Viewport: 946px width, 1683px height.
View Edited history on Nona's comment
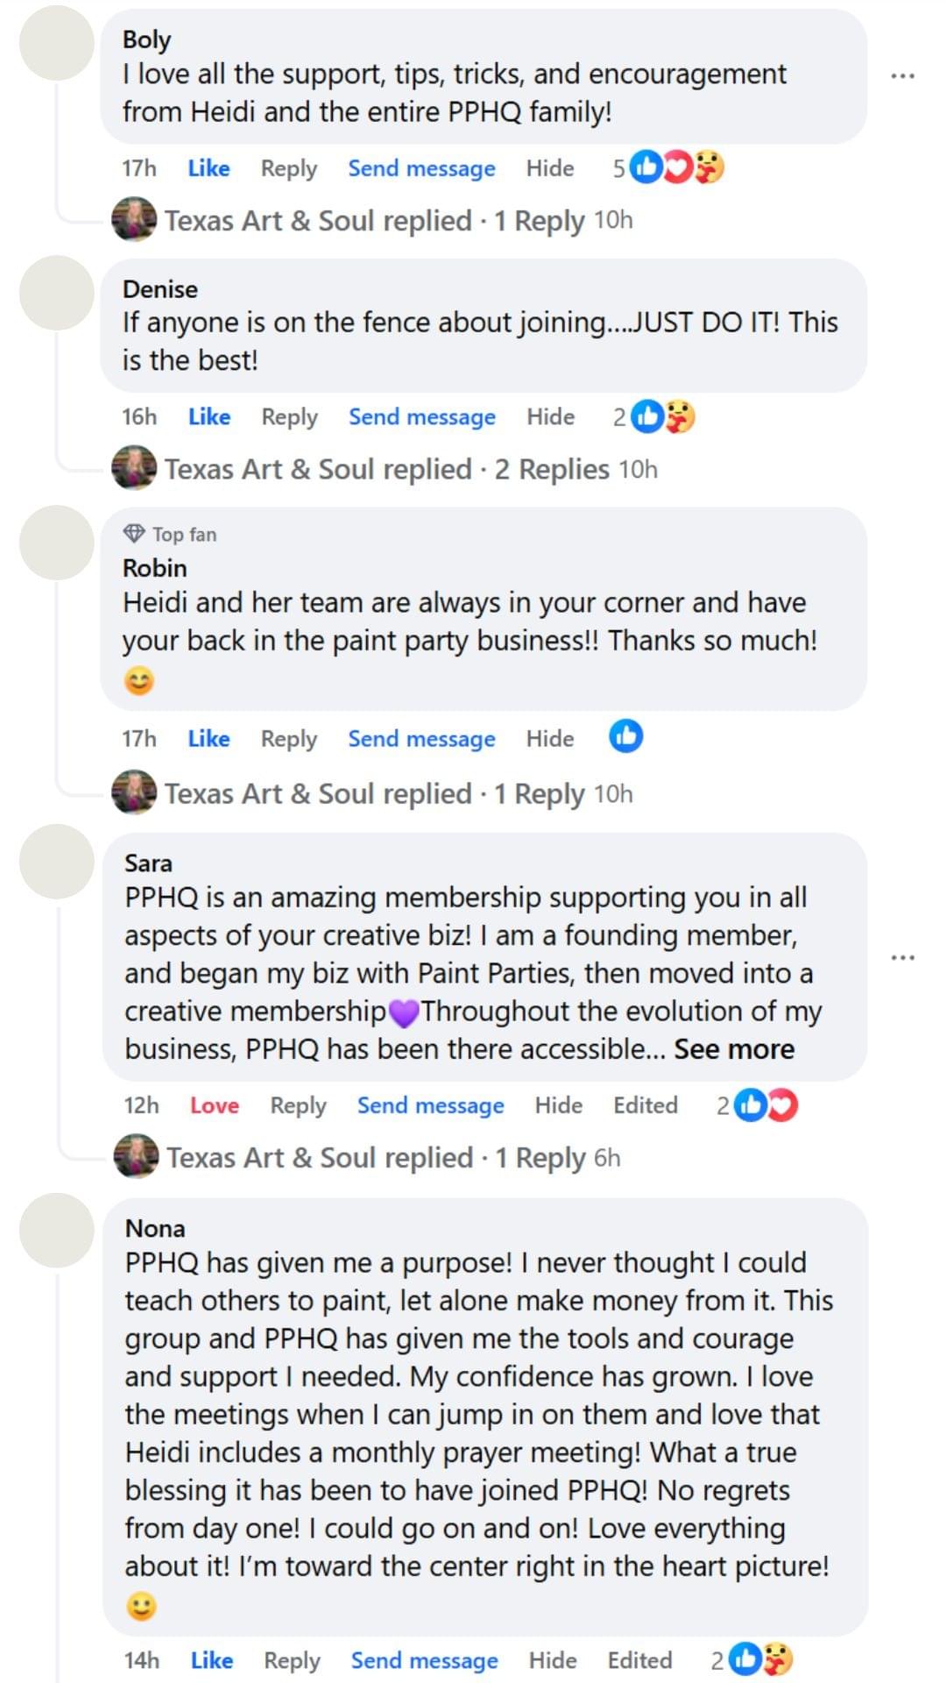[639, 1659]
